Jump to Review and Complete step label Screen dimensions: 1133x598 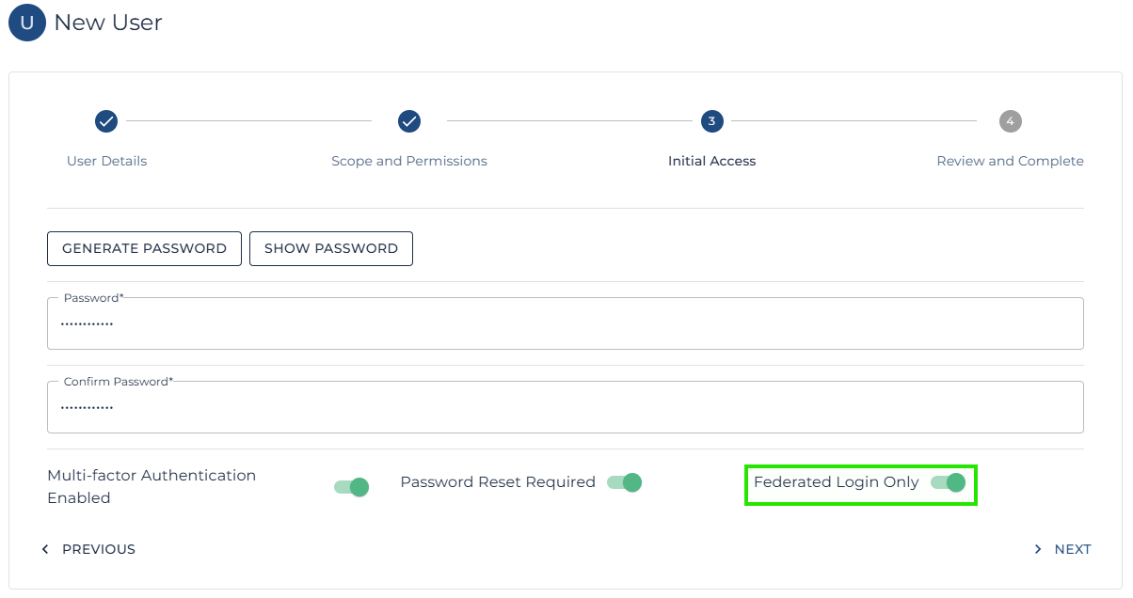click(x=1010, y=161)
